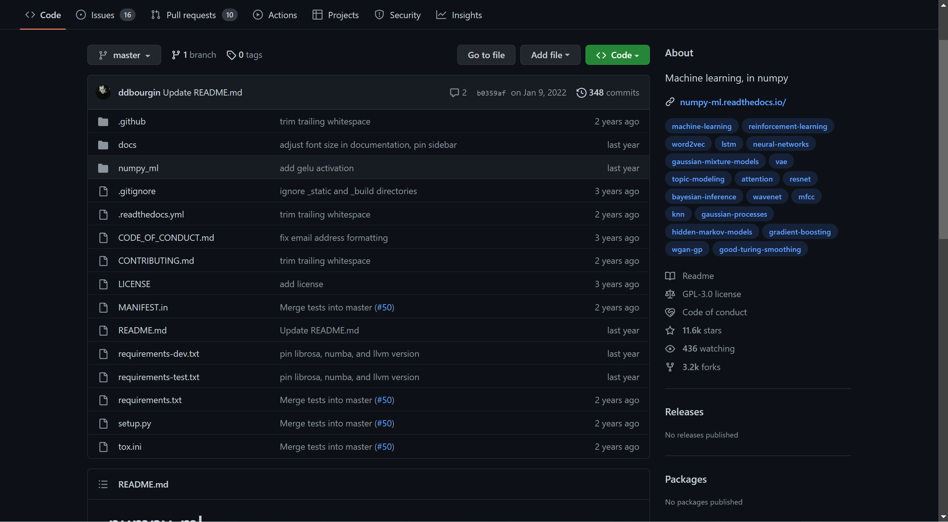Expand the green Code dropdown
Viewport: 948px width, 522px height.
point(617,55)
